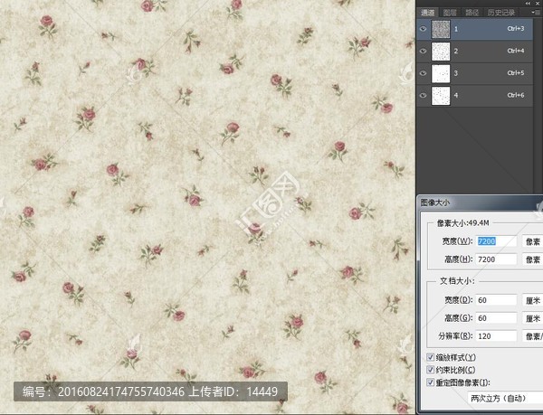Screen dimensions: 543x415
Task: Switch to the 通道 (Channels) tab
Action: tap(428, 13)
